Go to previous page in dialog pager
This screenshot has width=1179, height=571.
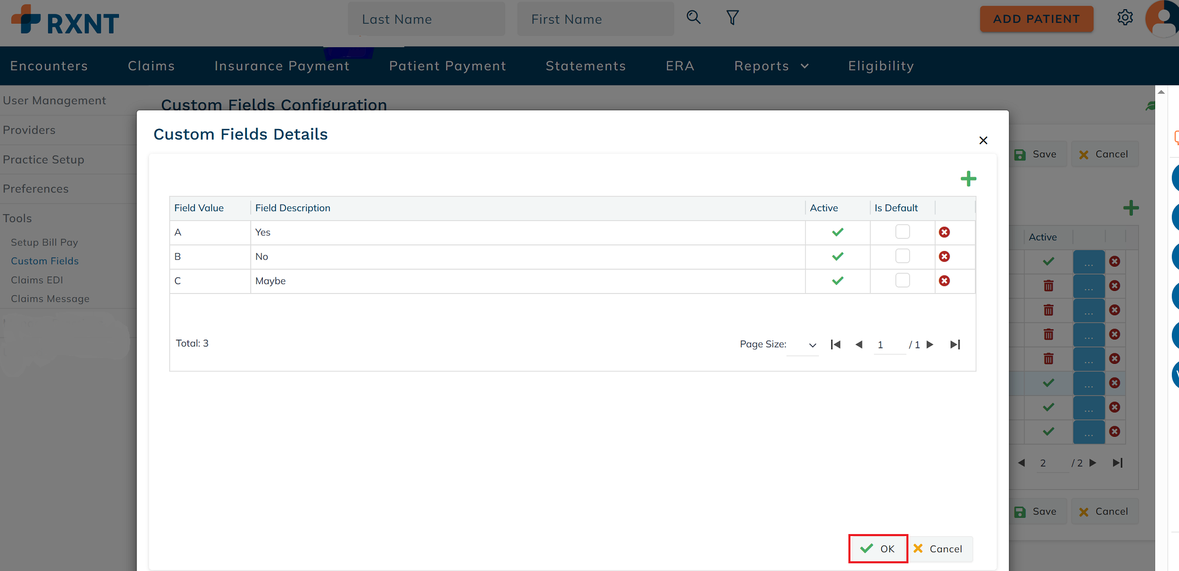(x=859, y=345)
